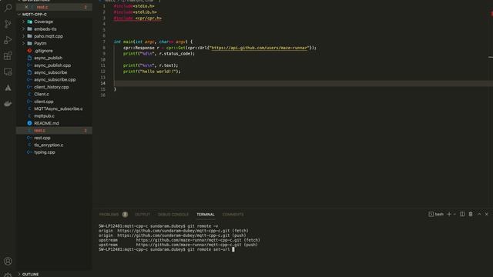
Task: Open the async_subscribe file
Action: click(x=51, y=72)
